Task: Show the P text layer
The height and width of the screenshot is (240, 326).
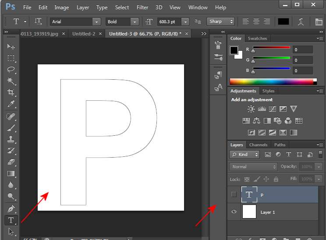Action: [234, 194]
